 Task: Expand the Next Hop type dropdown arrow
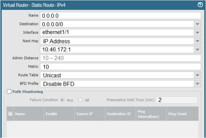(197, 41)
